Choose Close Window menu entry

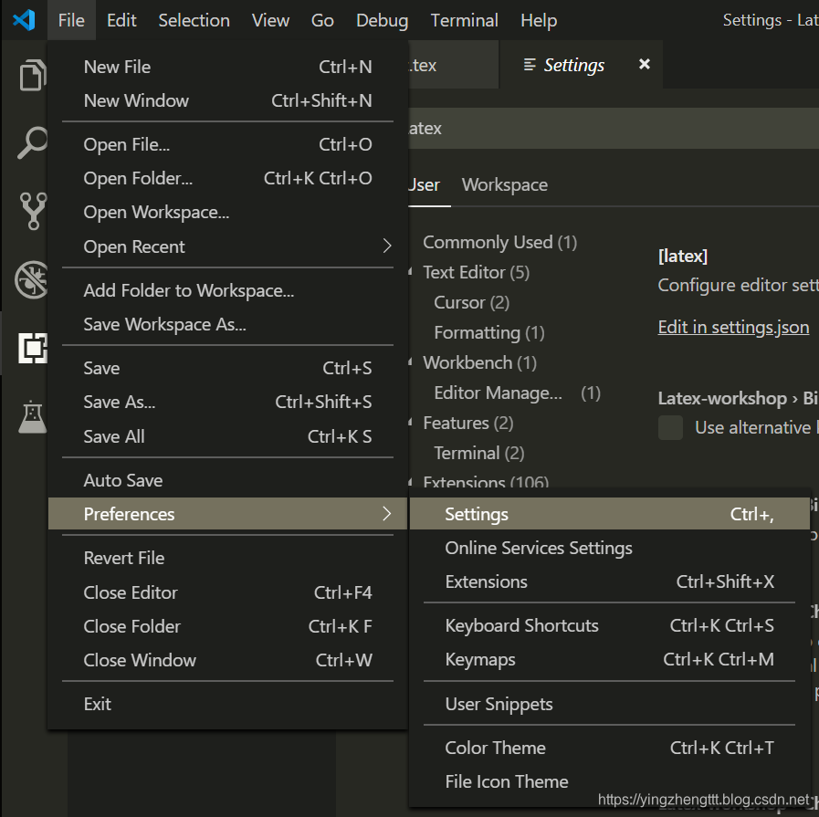click(x=227, y=660)
